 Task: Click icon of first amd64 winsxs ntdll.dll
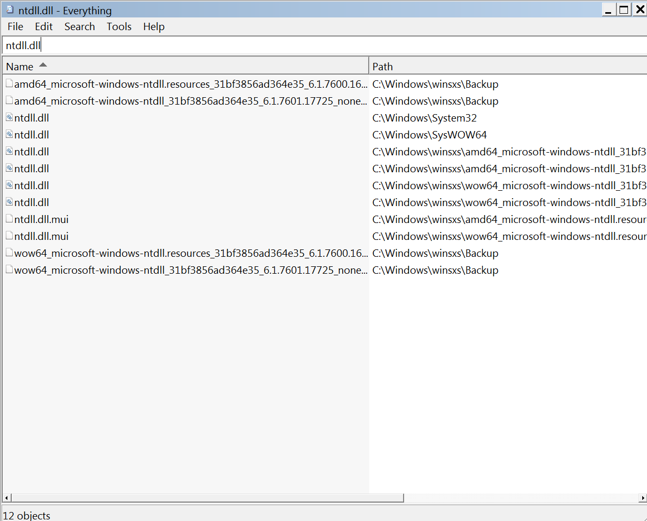click(x=10, y=151)
